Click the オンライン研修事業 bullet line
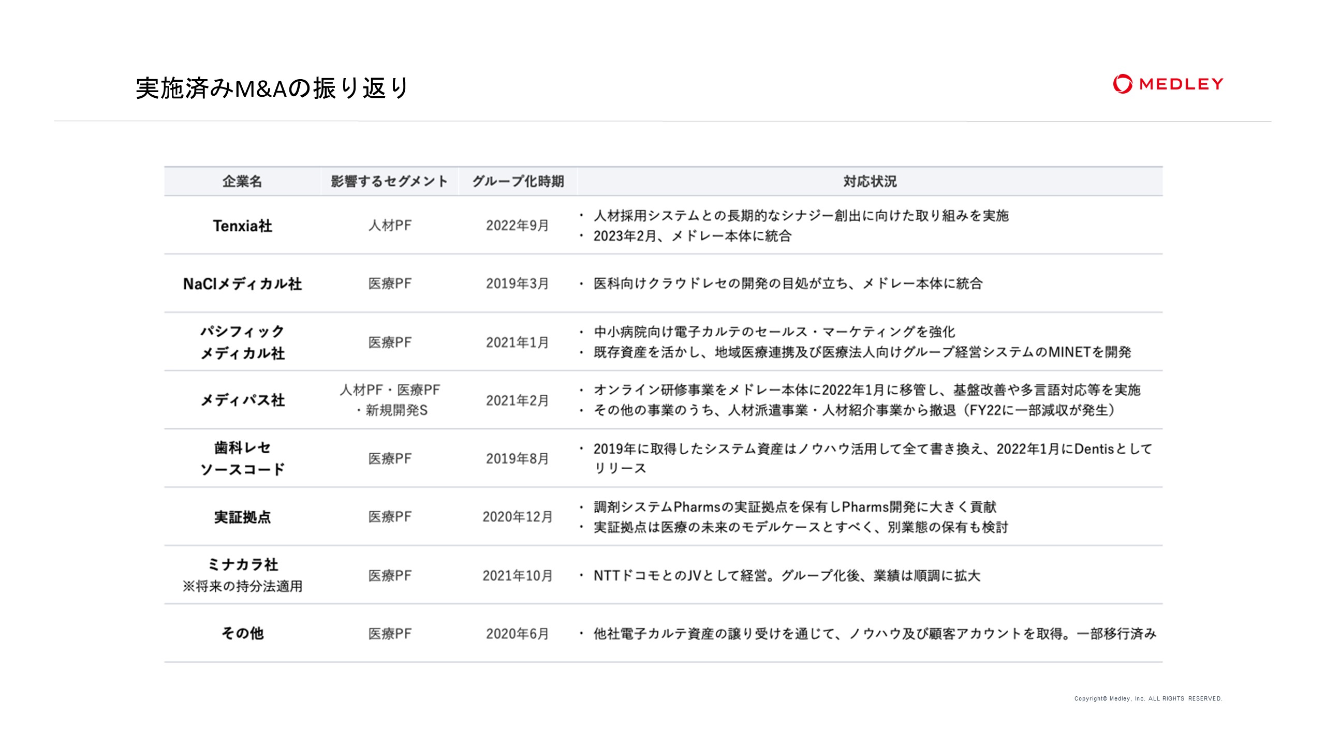Image resolution: width=1325 pixels, height=745 pixels. (x=867, y=390)
